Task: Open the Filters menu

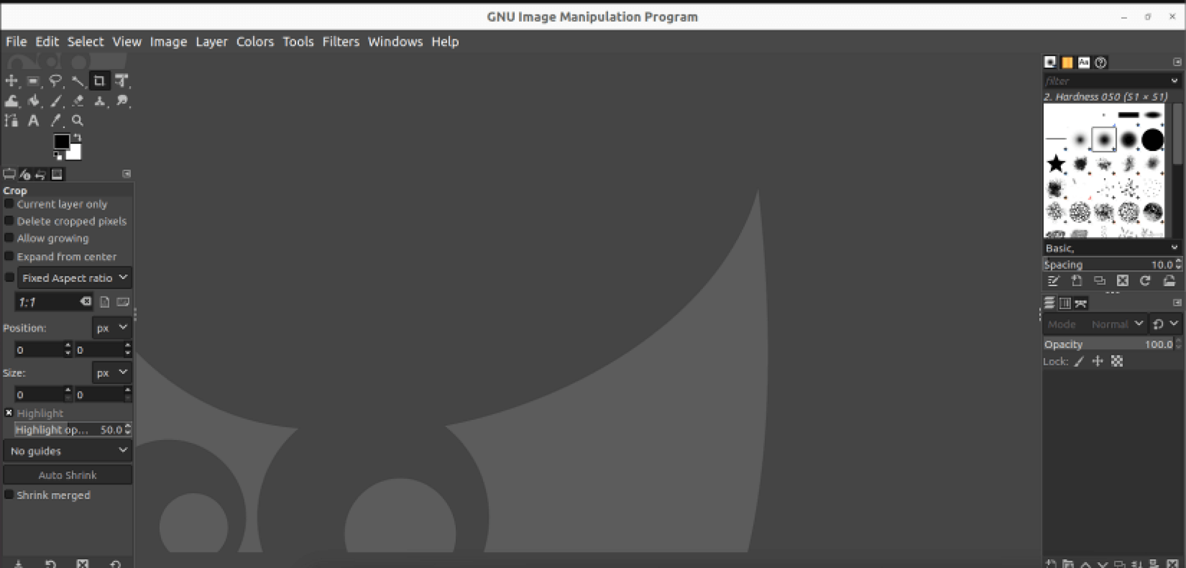Action: point(341,42)
